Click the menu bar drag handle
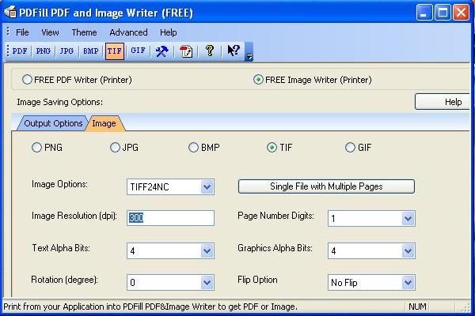 (8, 32)
